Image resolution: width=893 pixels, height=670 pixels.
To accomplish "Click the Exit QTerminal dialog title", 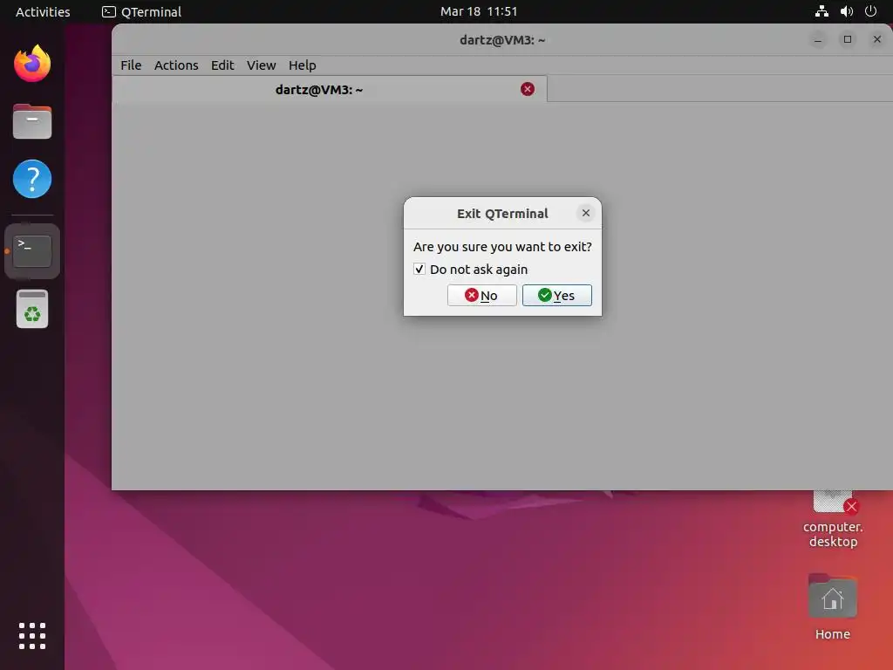I will point(502,214).
